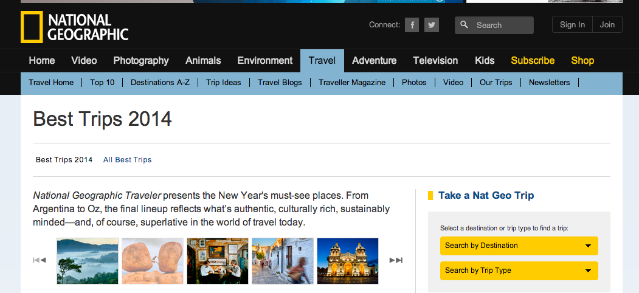The width and height of the screenshot is (639, 293).
Task: Open the Twitter connect icon
Action: (x=432, y=26)
